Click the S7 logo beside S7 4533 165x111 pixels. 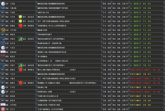point(20,17)
